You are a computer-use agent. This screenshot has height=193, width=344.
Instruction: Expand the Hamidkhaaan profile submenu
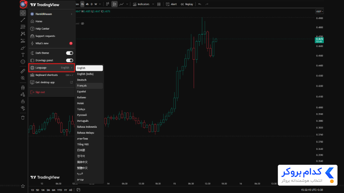coord(52,14)
